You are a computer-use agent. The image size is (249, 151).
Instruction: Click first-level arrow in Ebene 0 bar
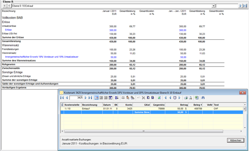(5, 6)
